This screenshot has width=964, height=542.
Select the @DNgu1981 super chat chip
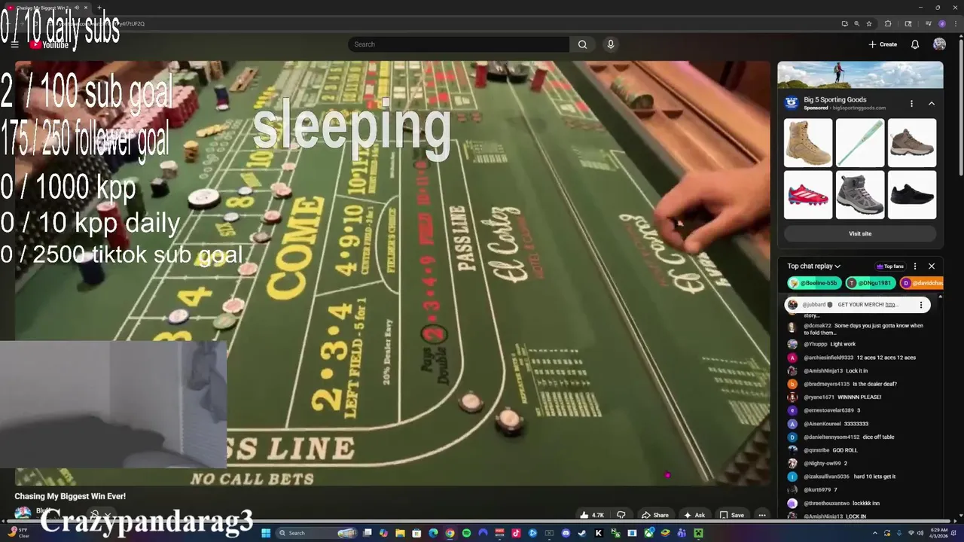(871, 283)
